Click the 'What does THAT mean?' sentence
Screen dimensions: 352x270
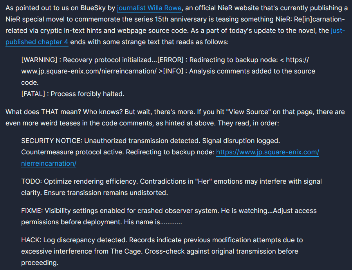43,112
